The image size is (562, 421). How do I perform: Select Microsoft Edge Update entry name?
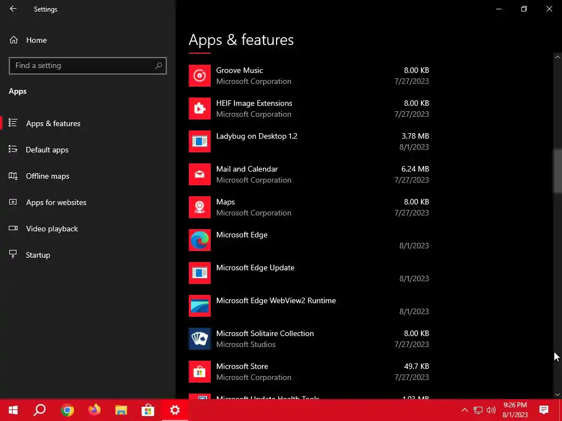pos(255,268)
